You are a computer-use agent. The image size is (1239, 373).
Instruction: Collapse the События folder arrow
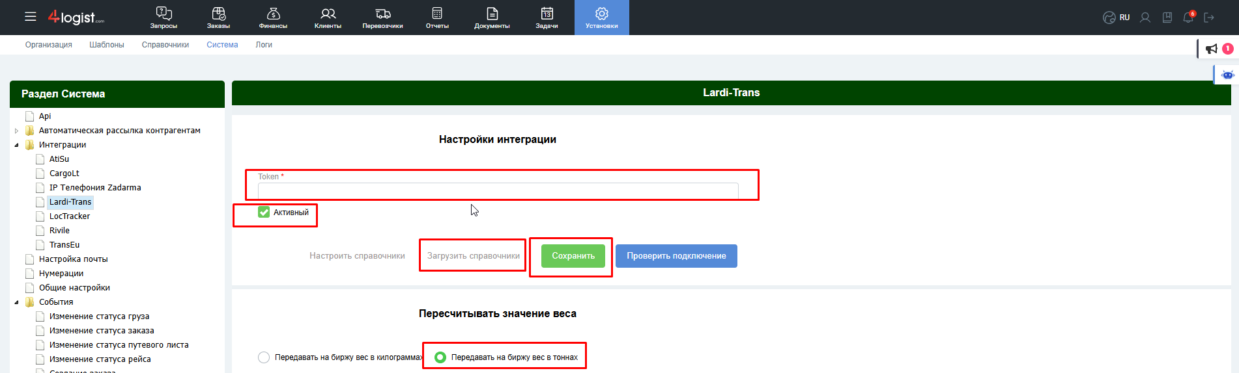[17, 302]
